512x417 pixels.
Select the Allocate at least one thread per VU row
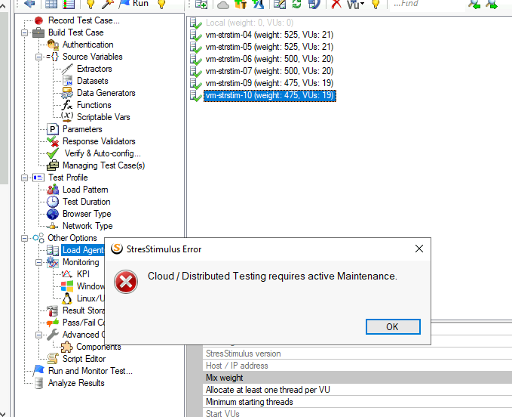pyautogui.click(x=357, y=390)
